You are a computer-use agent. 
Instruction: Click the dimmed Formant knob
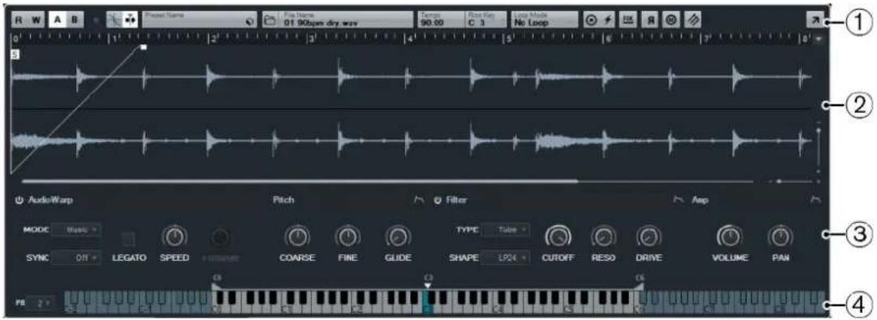click(x=220, y=238)
